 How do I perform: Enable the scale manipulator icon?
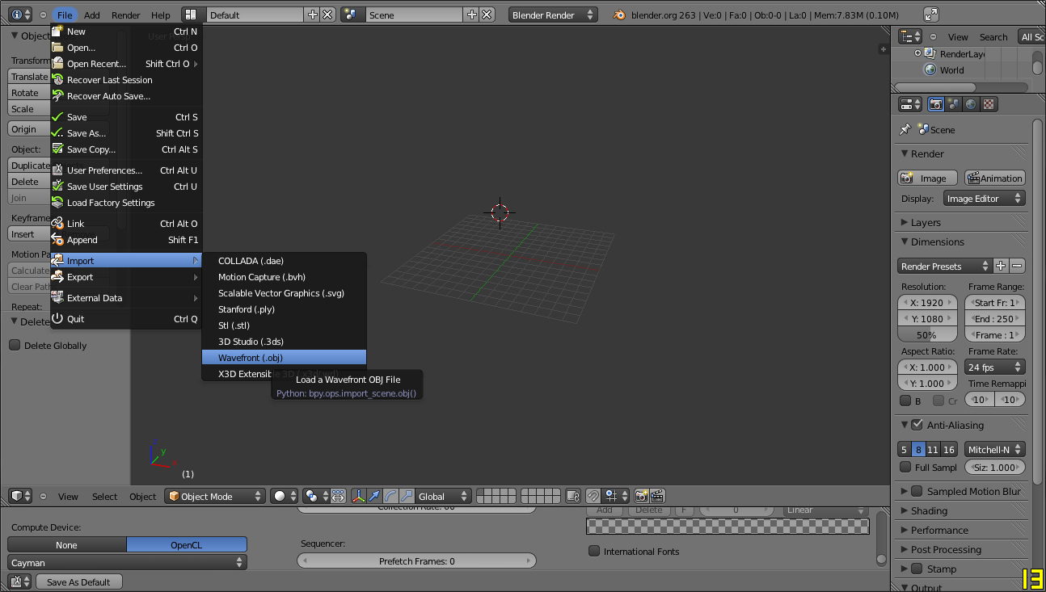(407, 496)
